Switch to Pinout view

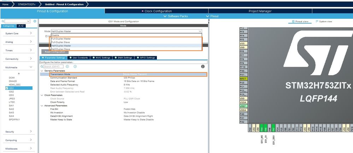click(x=300, y=21)
